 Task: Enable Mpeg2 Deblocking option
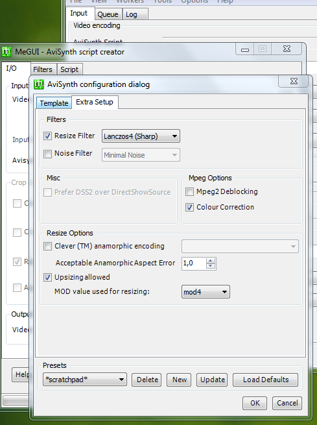(189, 191)
